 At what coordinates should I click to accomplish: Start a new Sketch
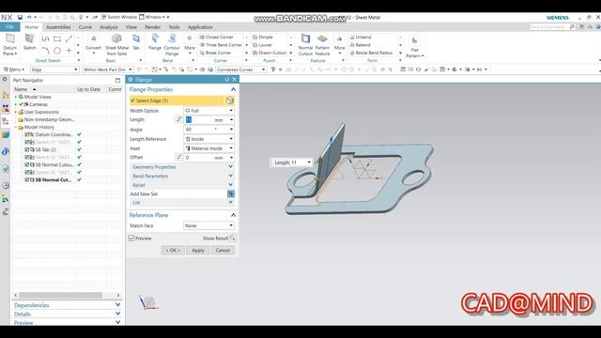(x=29, y=42)
